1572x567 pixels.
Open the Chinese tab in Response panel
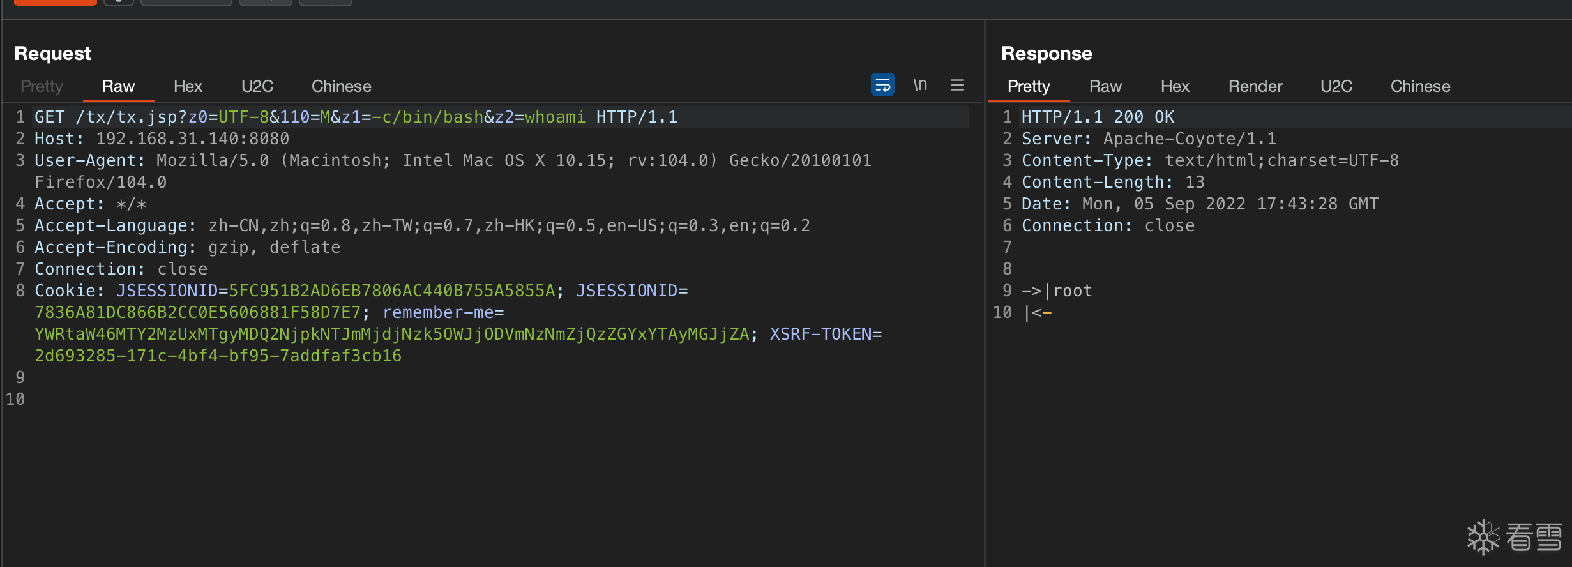[1420, 86]
